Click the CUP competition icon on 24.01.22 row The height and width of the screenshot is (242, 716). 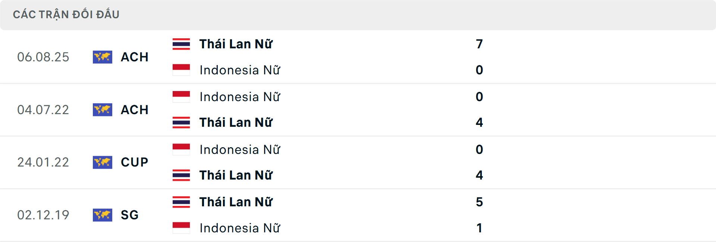tap(103, 162)
